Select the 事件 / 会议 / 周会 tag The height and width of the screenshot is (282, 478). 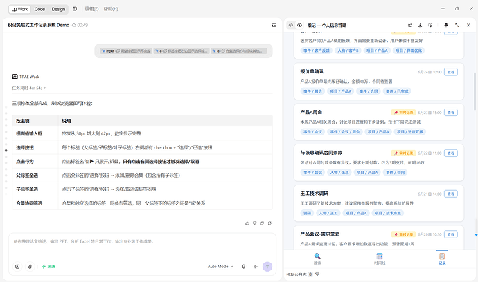(345, 132)
